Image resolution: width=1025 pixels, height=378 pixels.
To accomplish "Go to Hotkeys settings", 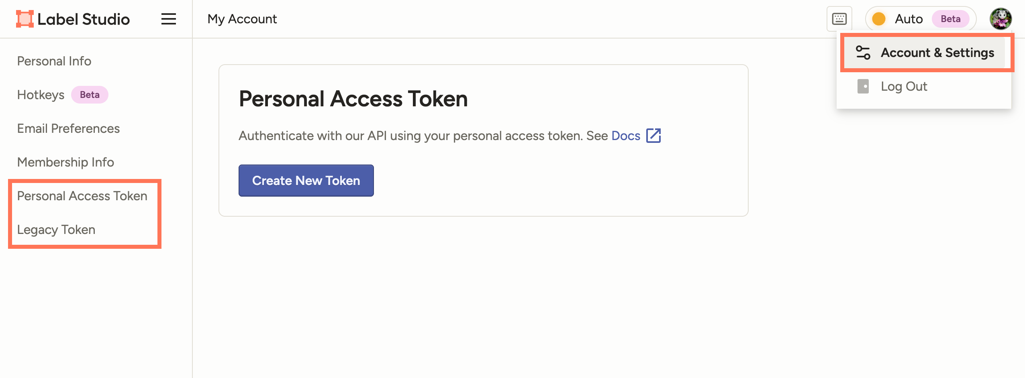I will [x=41, y=95].
